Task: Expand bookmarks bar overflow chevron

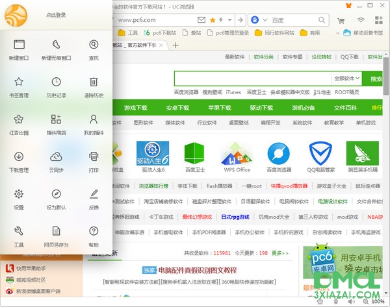Action: point(337,33)
